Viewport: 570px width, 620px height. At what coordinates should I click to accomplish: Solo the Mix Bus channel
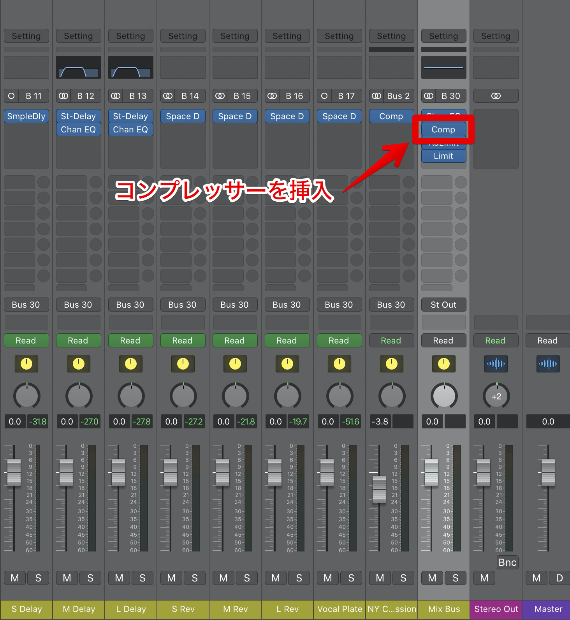click(455, 578)
